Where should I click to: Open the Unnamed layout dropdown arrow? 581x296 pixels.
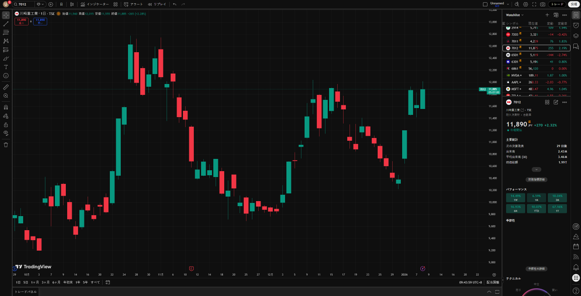508,4
